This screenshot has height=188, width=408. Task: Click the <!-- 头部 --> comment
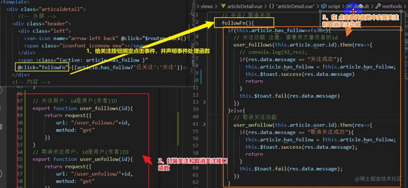pyautogui.click(x=37, y=16)
